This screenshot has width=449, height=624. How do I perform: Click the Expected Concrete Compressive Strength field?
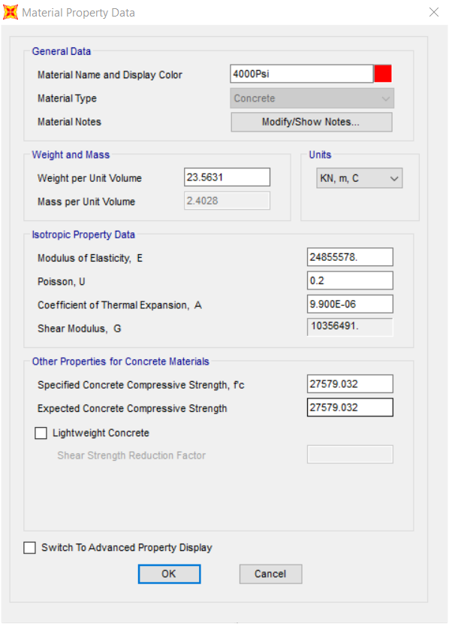tap(350, 407)
